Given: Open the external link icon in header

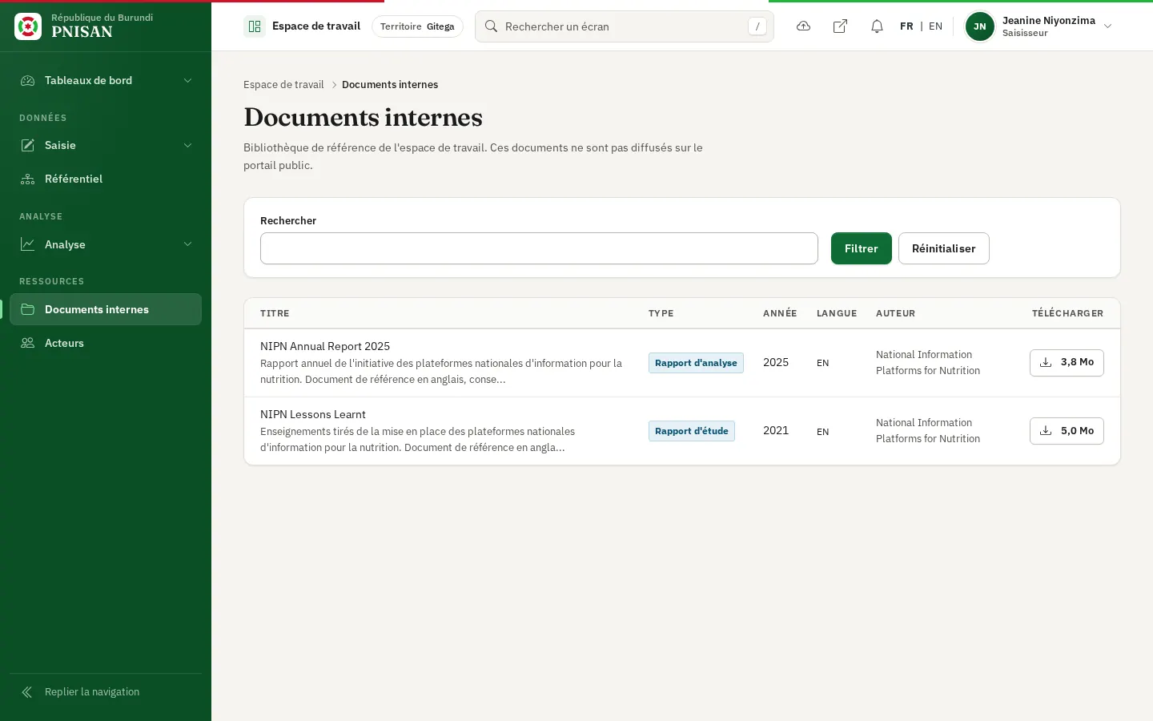Looking at the screenshot, I should click(840, 26).
